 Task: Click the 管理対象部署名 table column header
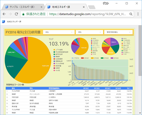(54, 88)
